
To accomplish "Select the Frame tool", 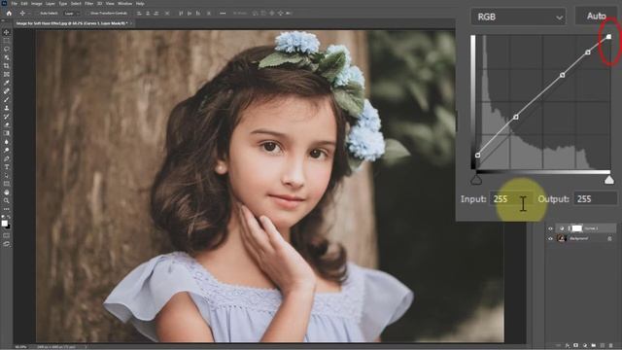I will coord(7,74).
